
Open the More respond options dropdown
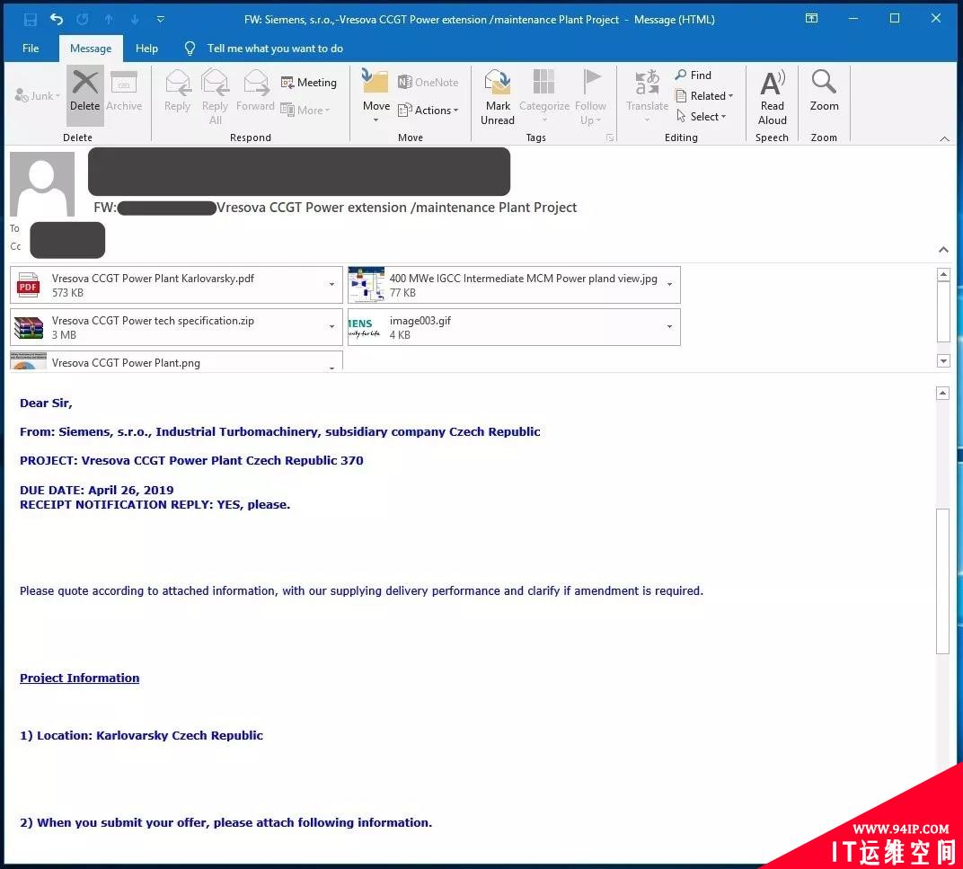click(x=305, y=110)
